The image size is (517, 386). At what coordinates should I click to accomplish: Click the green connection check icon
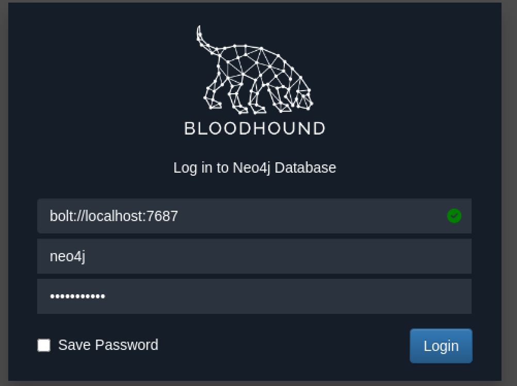(454, 216)
